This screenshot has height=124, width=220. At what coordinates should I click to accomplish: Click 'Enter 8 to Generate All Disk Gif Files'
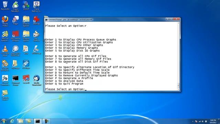tap(76, 62)
